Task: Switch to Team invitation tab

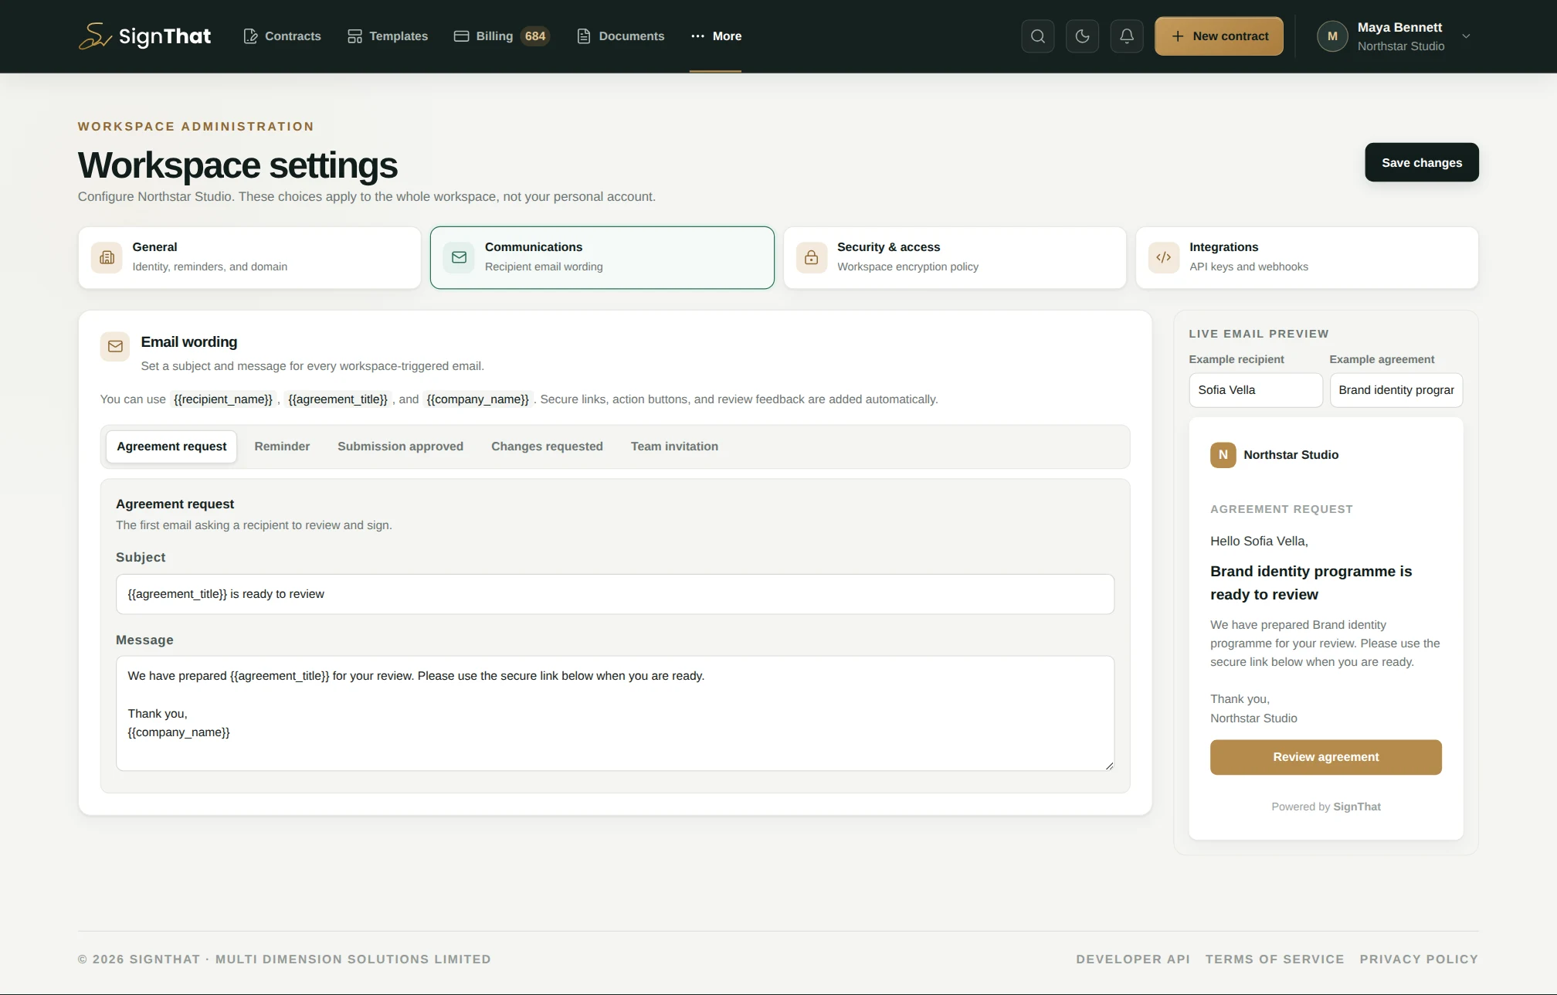Action: 674,447
